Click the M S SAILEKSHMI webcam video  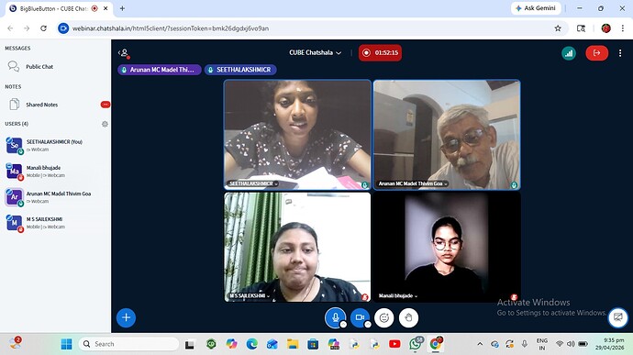coord(297,247)
